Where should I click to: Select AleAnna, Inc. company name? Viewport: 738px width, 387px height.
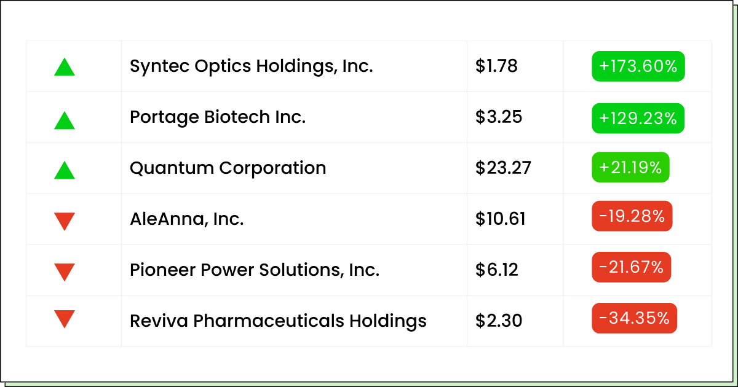pos(186,219)
